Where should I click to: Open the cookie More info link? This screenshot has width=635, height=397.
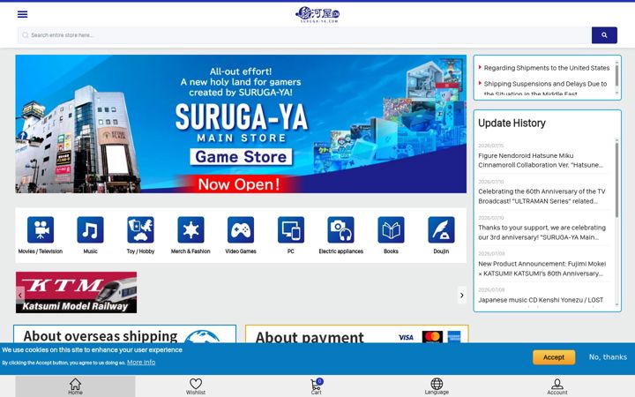coord(141,363)
